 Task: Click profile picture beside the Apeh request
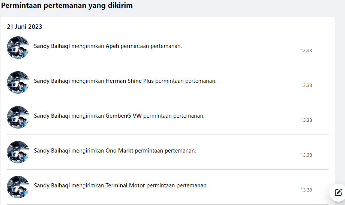18,48
